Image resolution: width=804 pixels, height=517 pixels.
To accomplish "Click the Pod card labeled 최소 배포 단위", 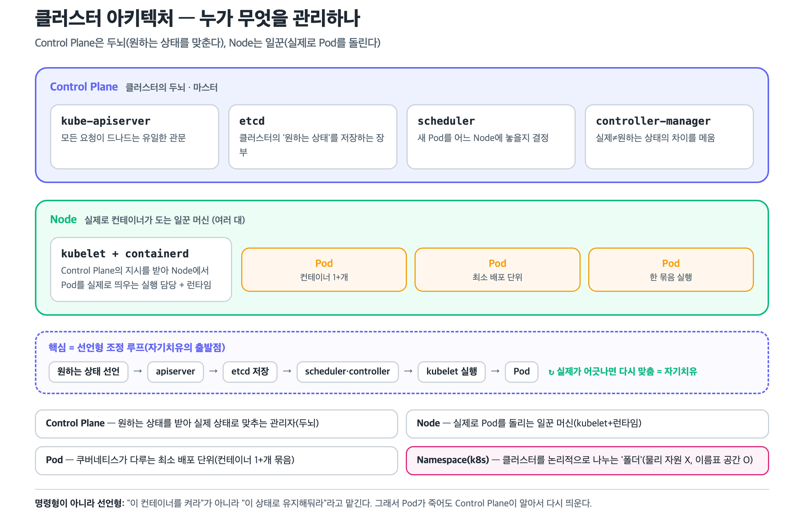I will (498, 269).
